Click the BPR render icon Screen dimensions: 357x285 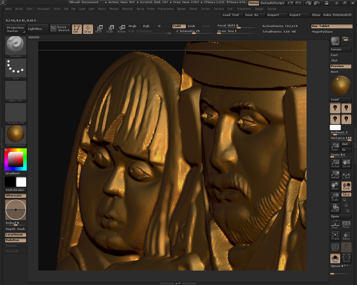pos(335,41)
